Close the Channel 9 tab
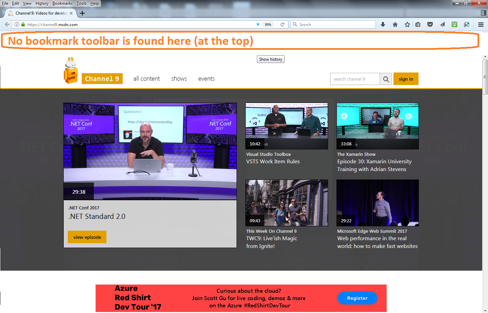 (x=71, y=13)
